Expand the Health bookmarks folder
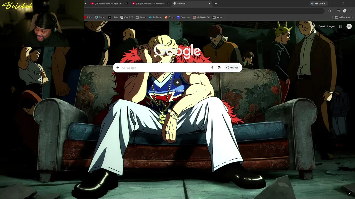Screen dimensions: 355x199 [141, 17]
